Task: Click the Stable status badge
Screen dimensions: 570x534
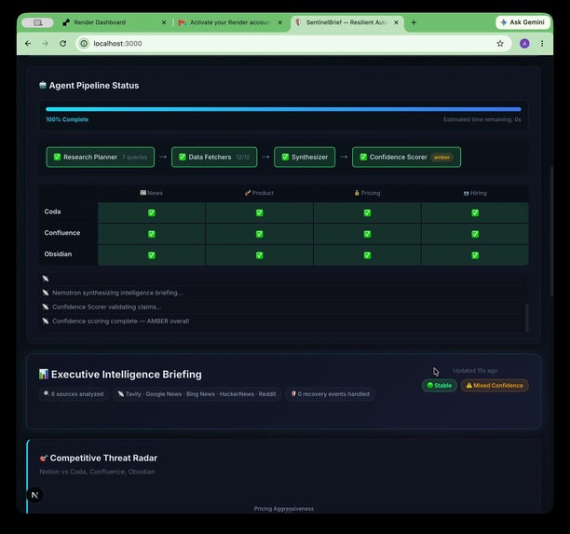Action: [x=439, y=385]
